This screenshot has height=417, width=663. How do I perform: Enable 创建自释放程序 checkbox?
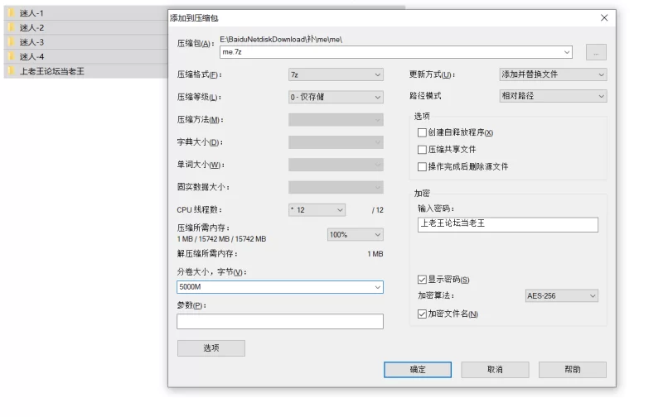[x=422, y=132]
